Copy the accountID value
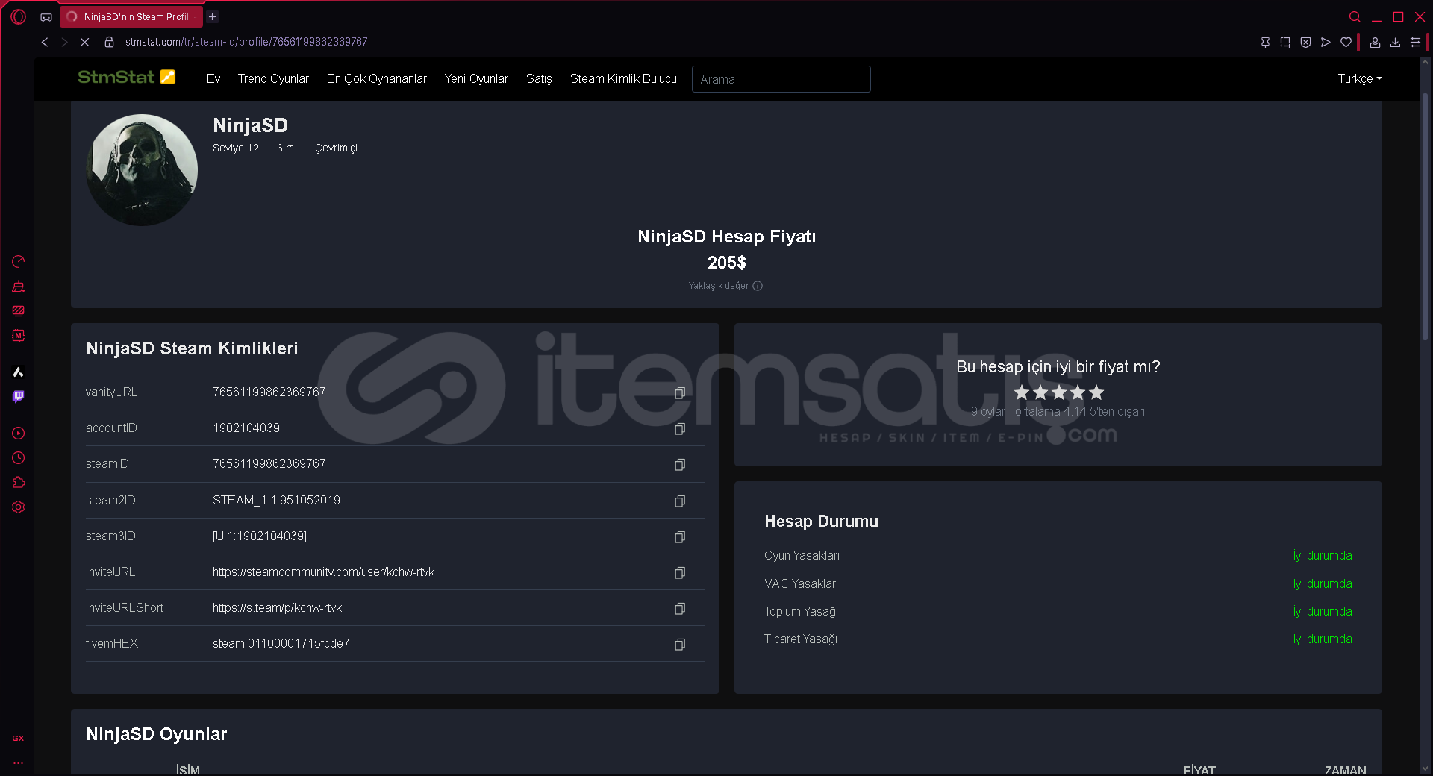The height and width of the screenshot is (776, 1433). pos(680,428)
